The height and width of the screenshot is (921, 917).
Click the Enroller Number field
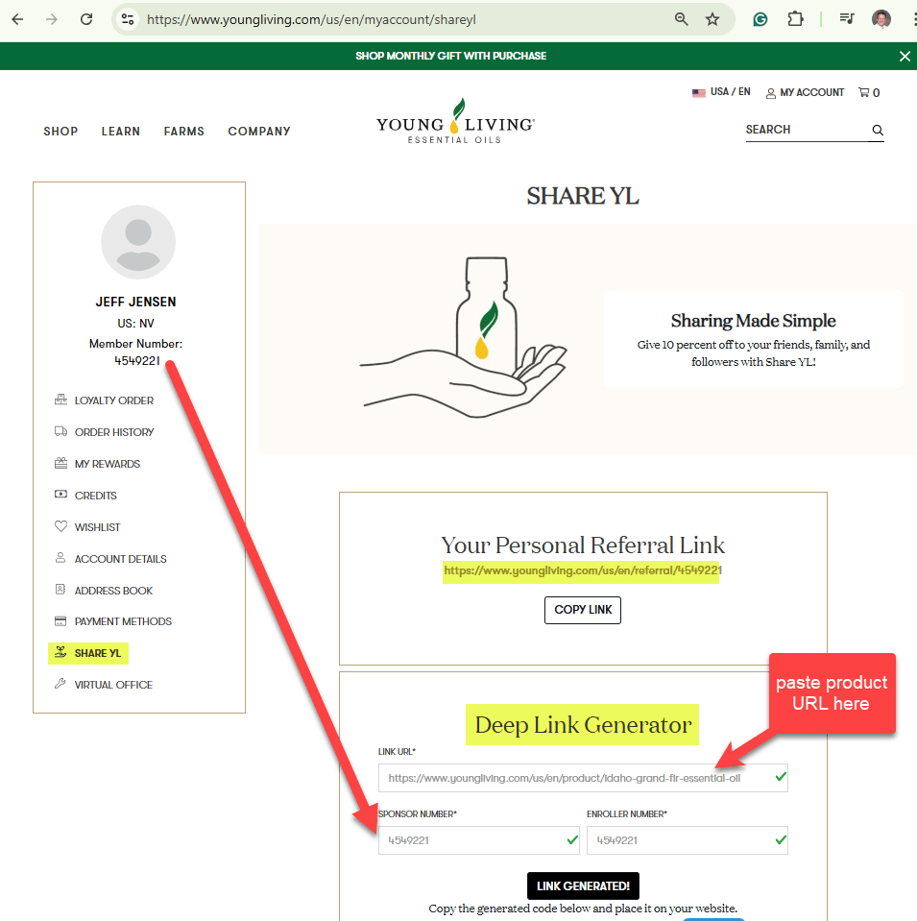(x=688, y=840)
